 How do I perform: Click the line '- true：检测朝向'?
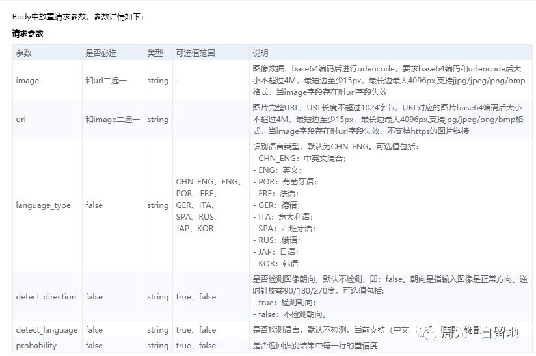click(x=284, y=303)
